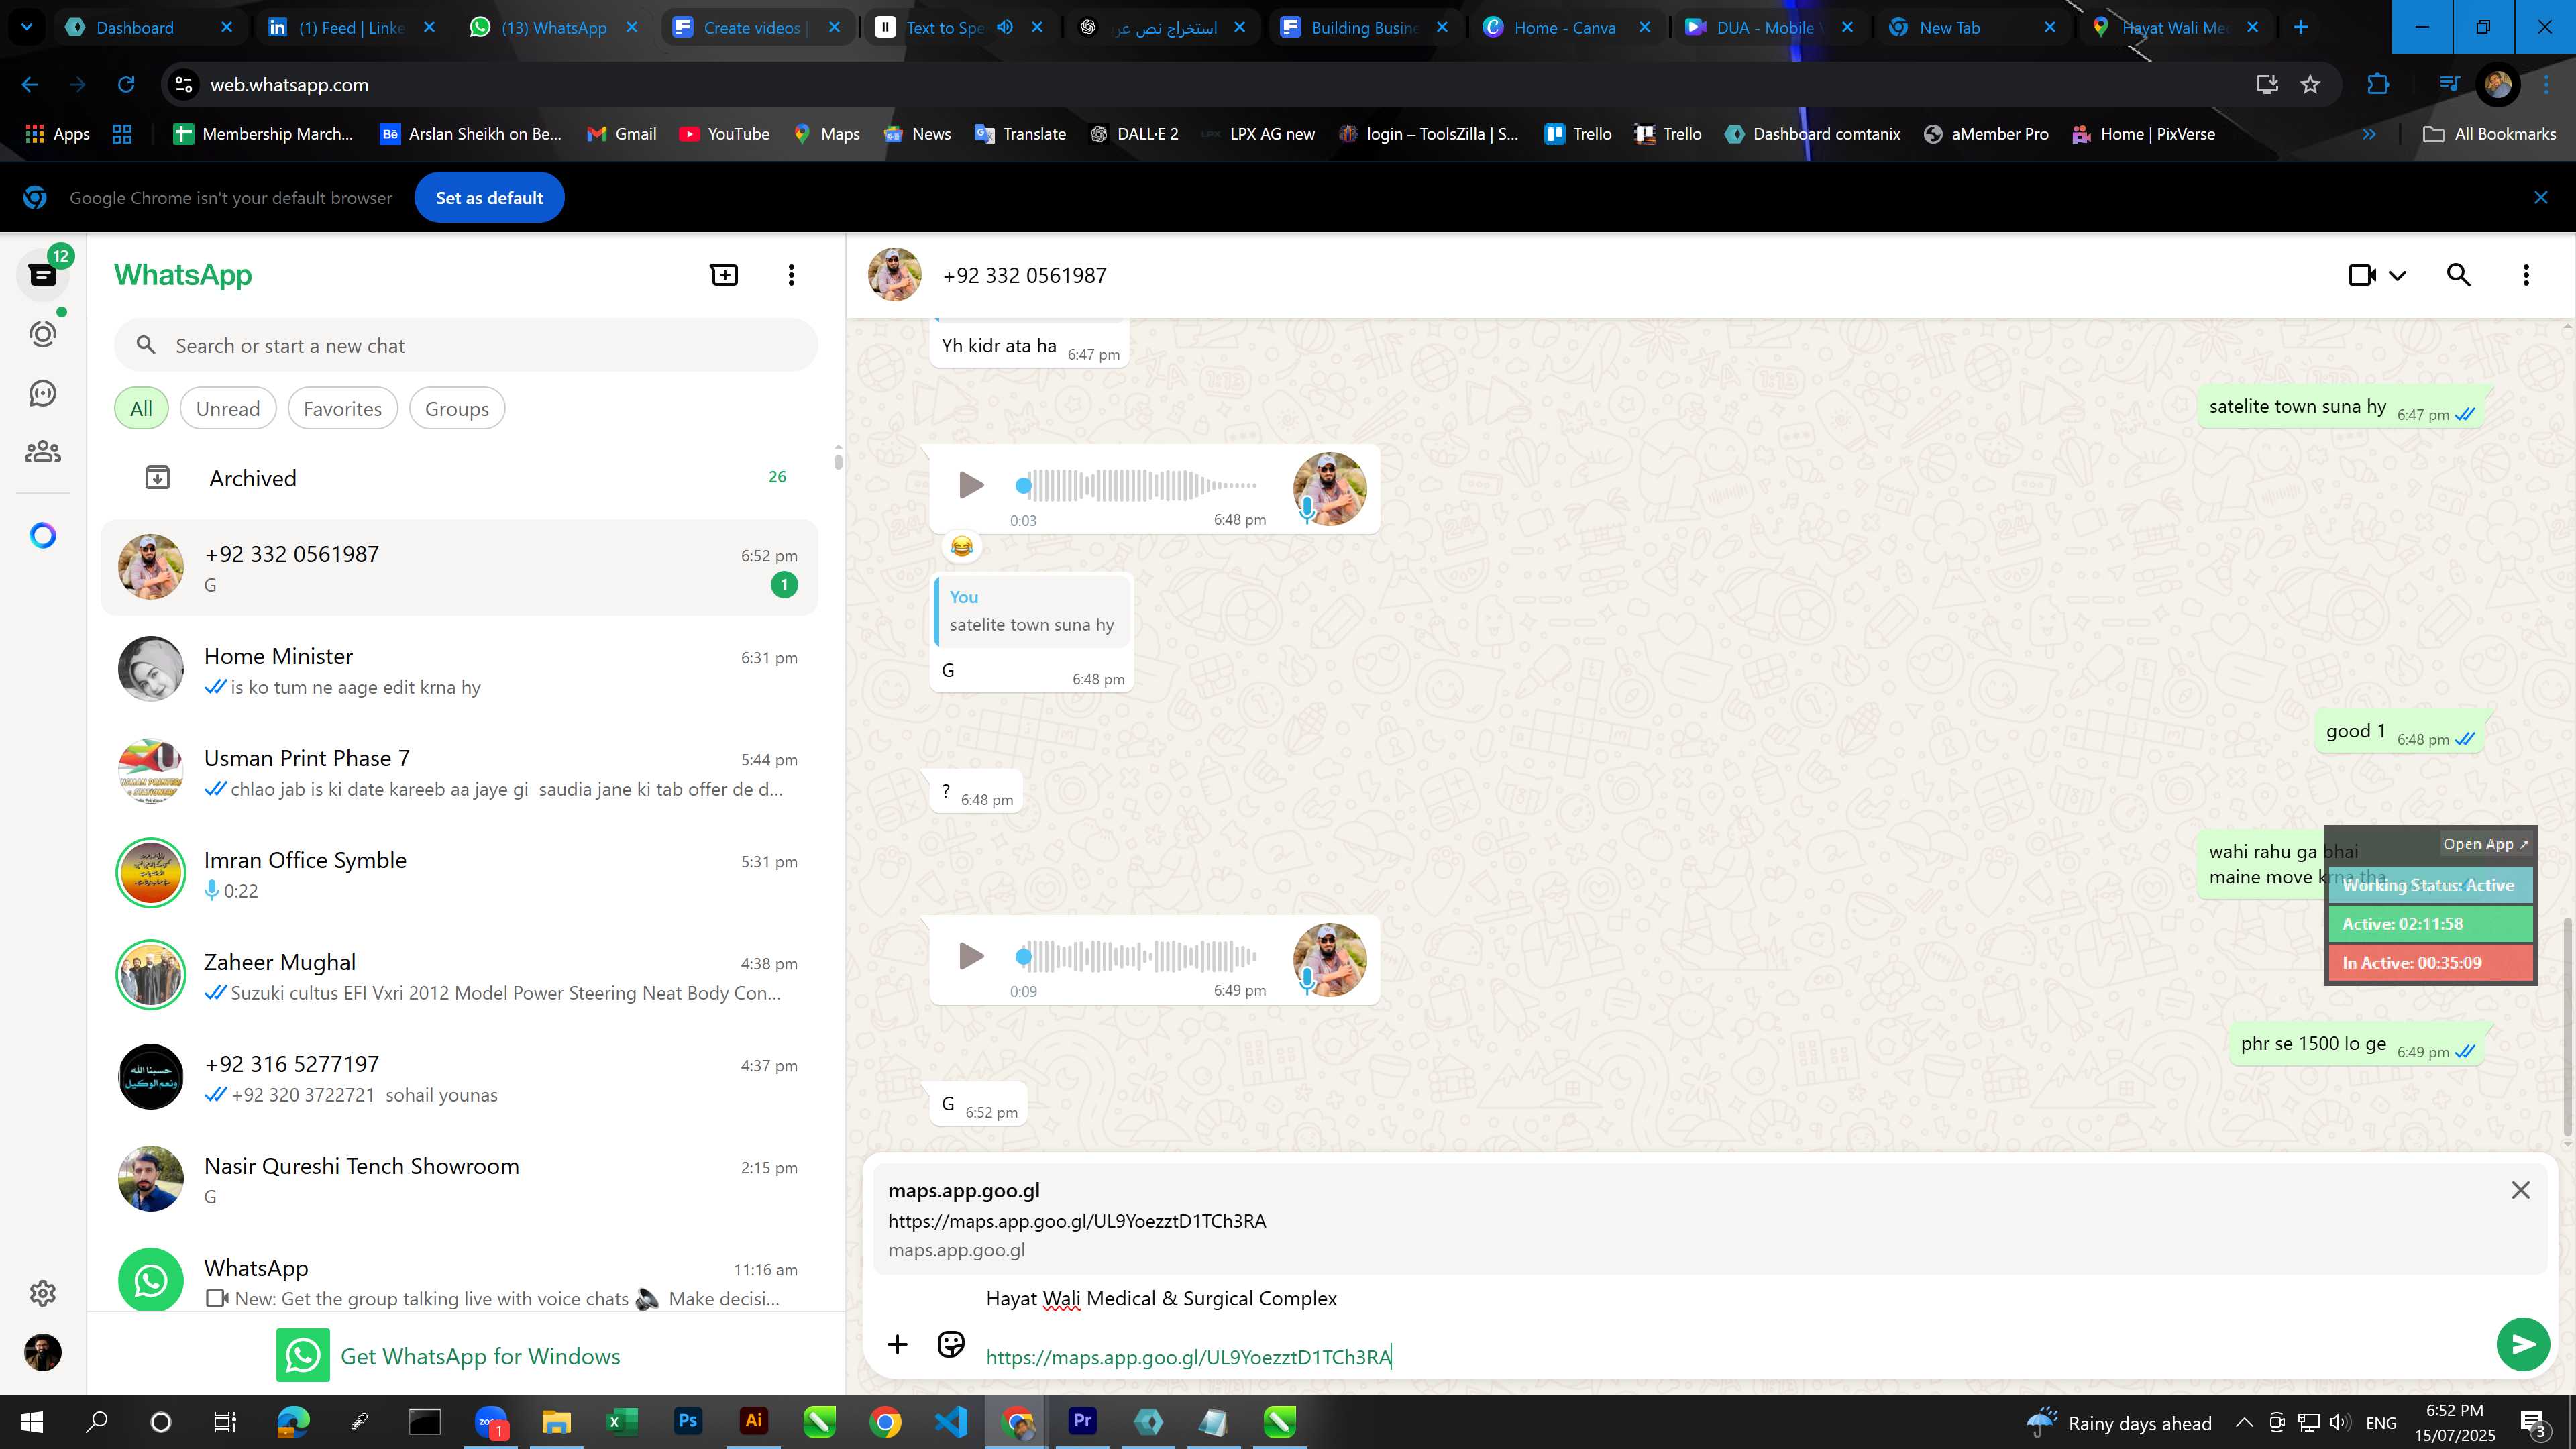Open the Home Minister chat

(x=460, y=670)
